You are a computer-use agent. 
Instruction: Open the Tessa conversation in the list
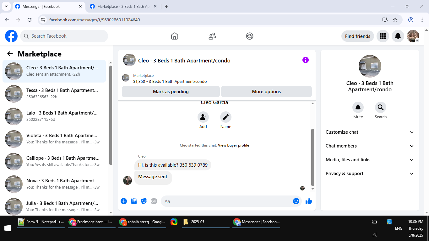tap(54, 94)
